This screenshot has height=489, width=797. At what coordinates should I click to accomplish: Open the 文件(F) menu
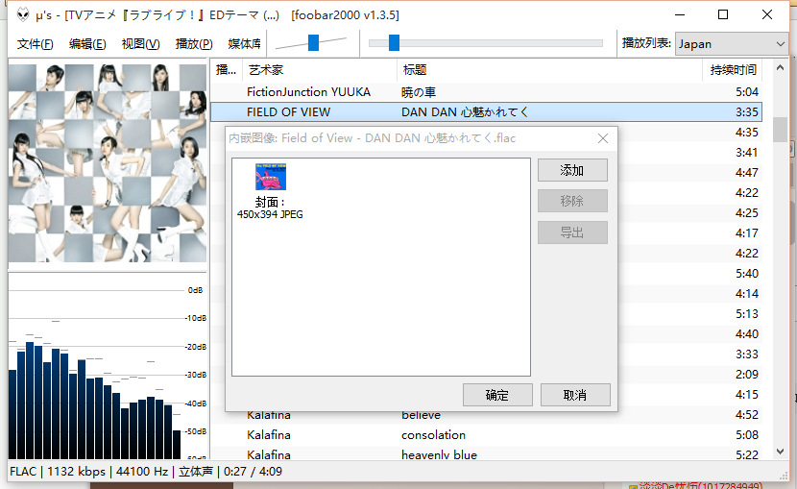point(36,44)
